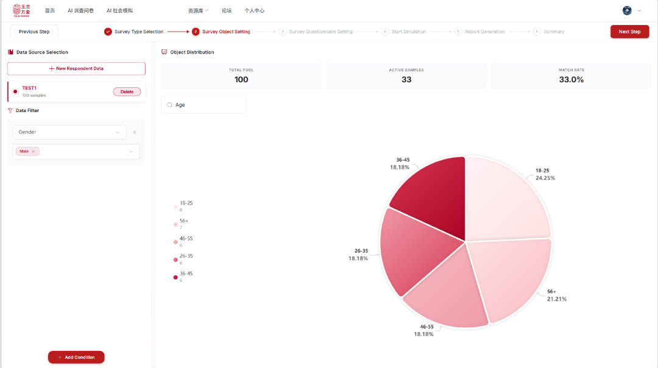Open the 论坛 menu item
The height and width of the screenshot is (368, 658).
[x=227, y=10]
